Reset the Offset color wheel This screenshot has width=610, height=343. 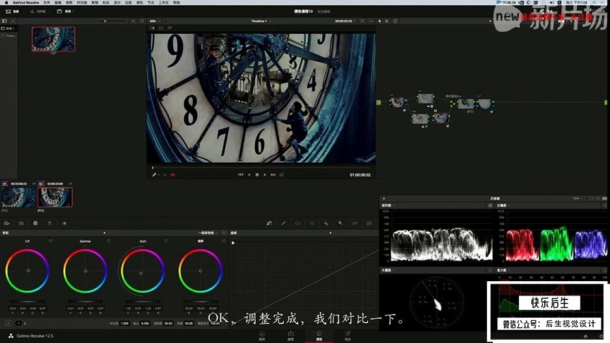click(224, 241)
